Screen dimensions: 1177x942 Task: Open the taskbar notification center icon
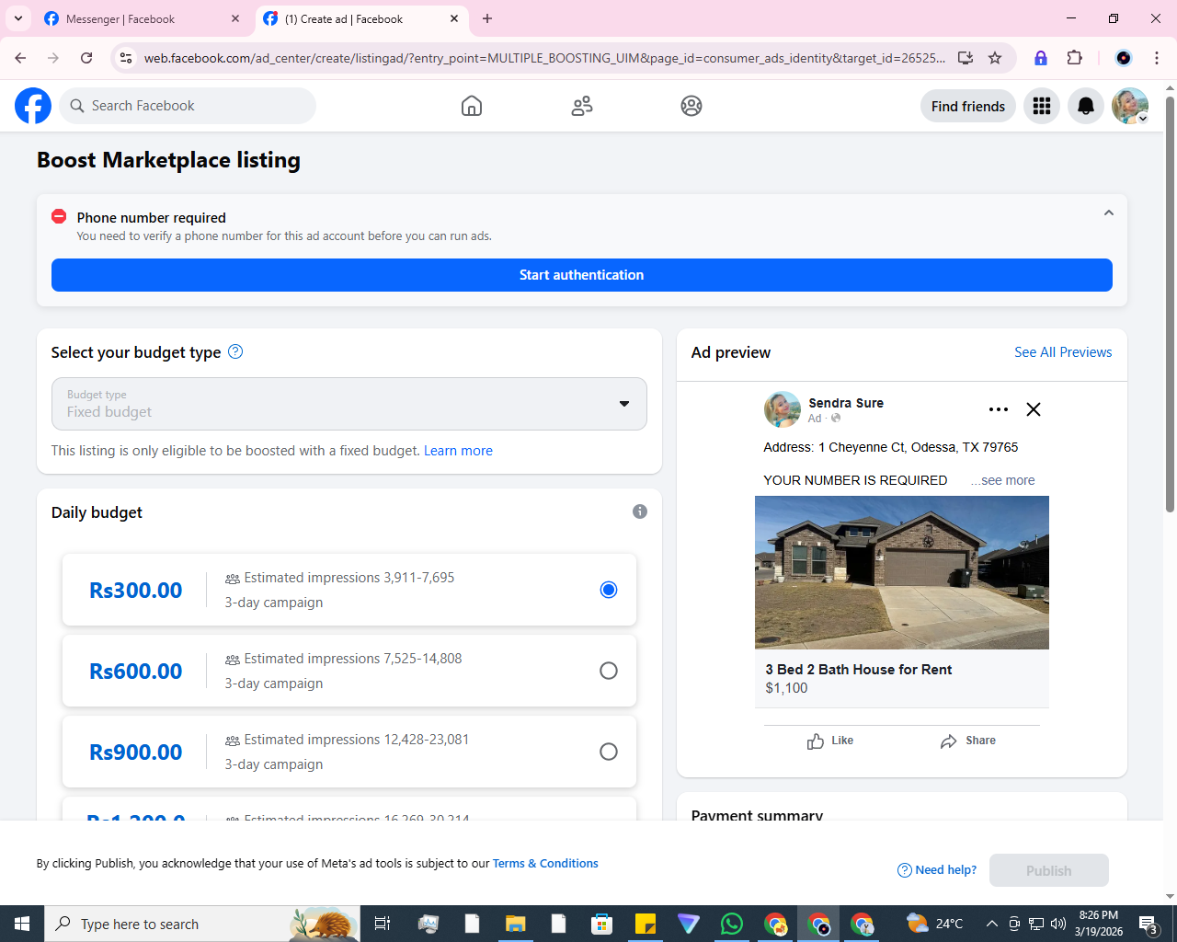tap(1148, 924)
